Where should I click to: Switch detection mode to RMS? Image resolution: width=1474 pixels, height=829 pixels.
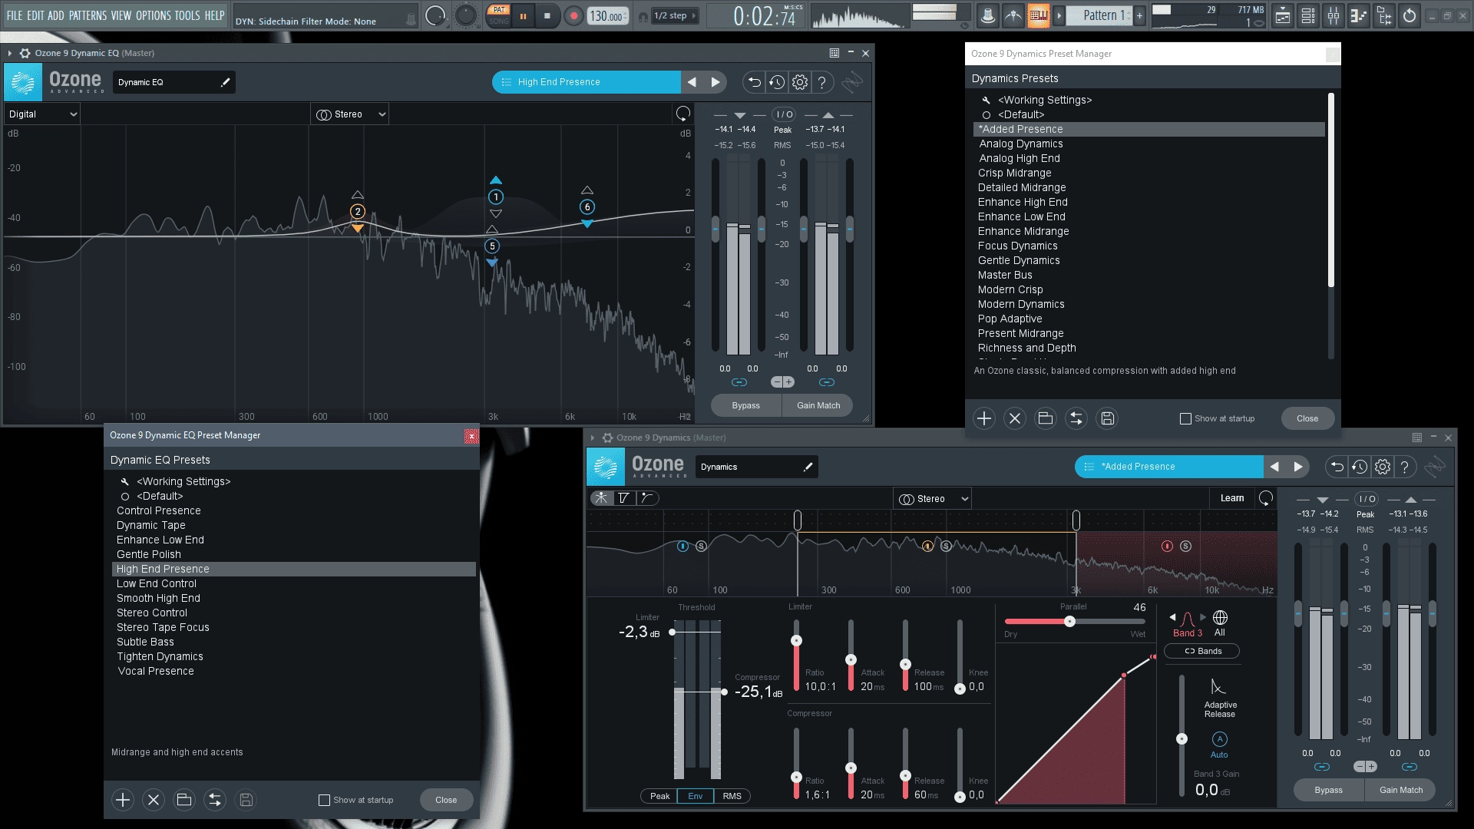tap(732, 796)
